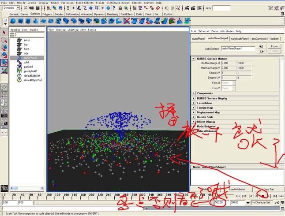The width and height of the screenshot is (285, 216).
Task: Expand the Components section
Action: (194, 93)
